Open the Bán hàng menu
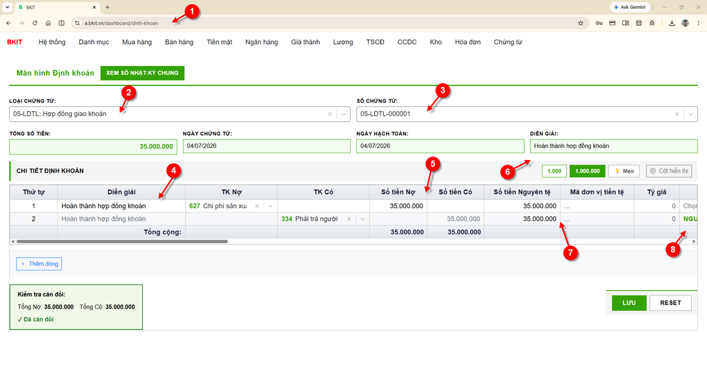 tap(179, 42)
